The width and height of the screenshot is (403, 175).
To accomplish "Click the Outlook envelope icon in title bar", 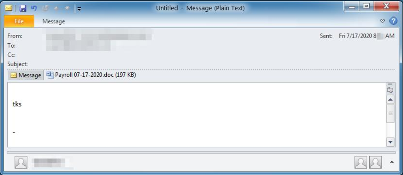I will click(9, 8).
